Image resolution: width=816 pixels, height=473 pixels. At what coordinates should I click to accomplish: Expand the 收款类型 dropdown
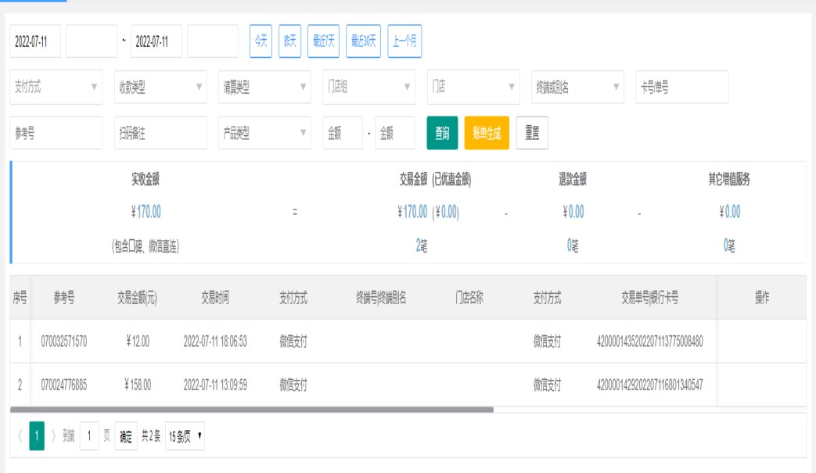pos(160,88)
